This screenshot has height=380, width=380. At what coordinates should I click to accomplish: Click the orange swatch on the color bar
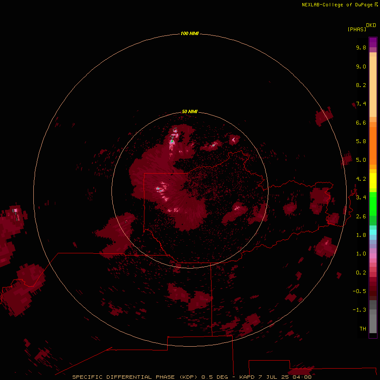coord(373,146)
